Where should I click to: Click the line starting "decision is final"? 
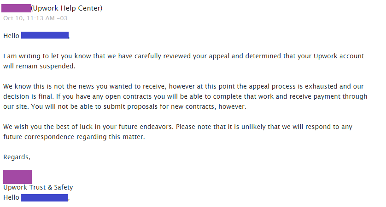185,96
